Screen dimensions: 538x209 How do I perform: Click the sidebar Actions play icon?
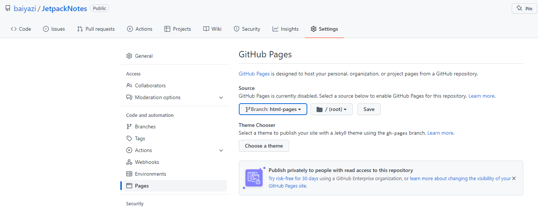[129, 150]
